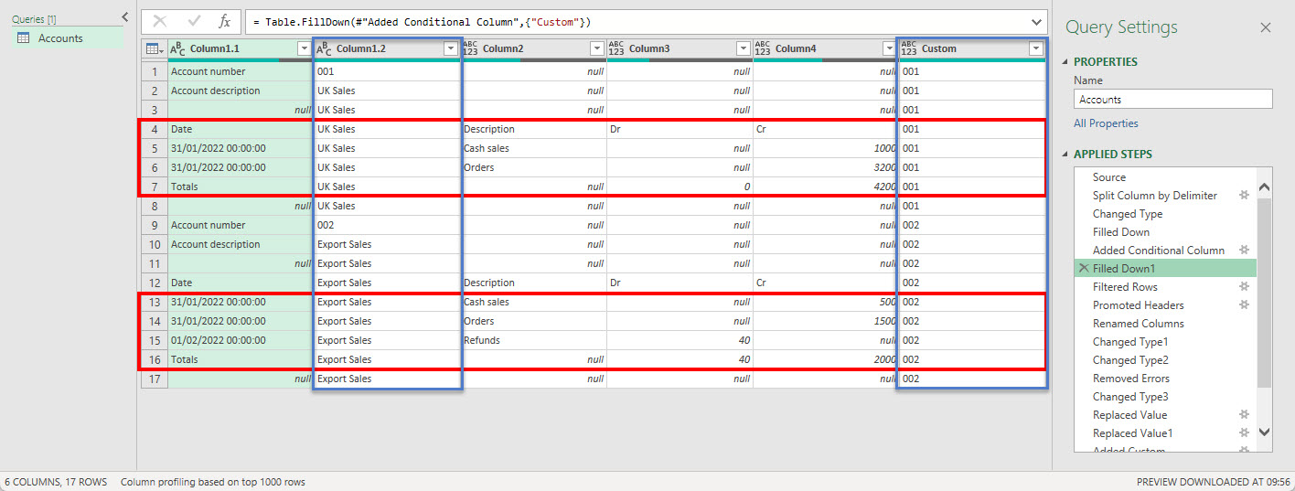This screenshot has height=491, width=1295.
Task: Collapse the Queries pane with arrow
Action: (125, 17)
